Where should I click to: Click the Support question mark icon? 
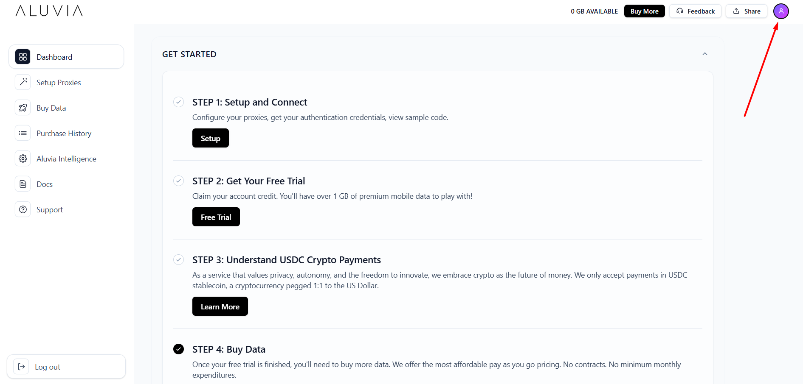(x=23, y=209)
